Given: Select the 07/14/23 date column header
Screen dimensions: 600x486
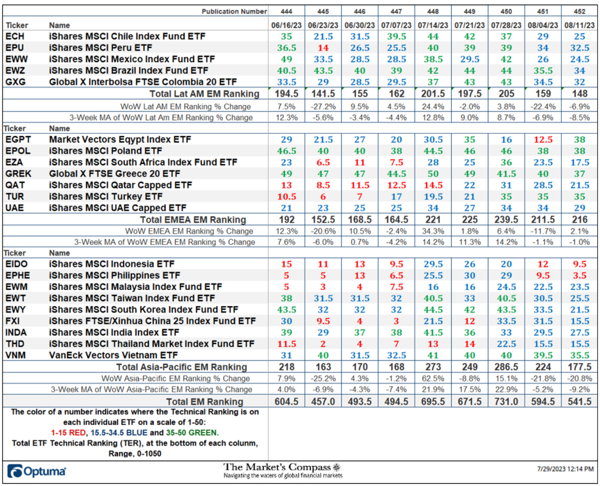Looking at the screenshot, I should pos(433,25).
